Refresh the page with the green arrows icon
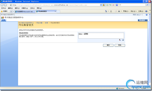This screenshot has width=152, height=91. pos(110,5)
